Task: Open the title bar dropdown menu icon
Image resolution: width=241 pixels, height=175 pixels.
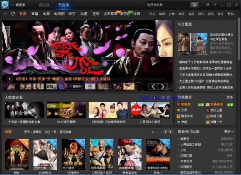Action: (x=215, y=5)
